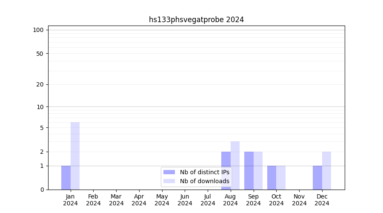Click the 'Jun 2024' x-axis label

point(185,200)
